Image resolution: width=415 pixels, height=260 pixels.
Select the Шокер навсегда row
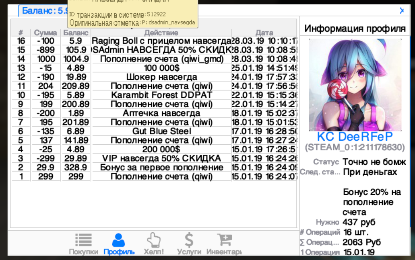(154, 77)
